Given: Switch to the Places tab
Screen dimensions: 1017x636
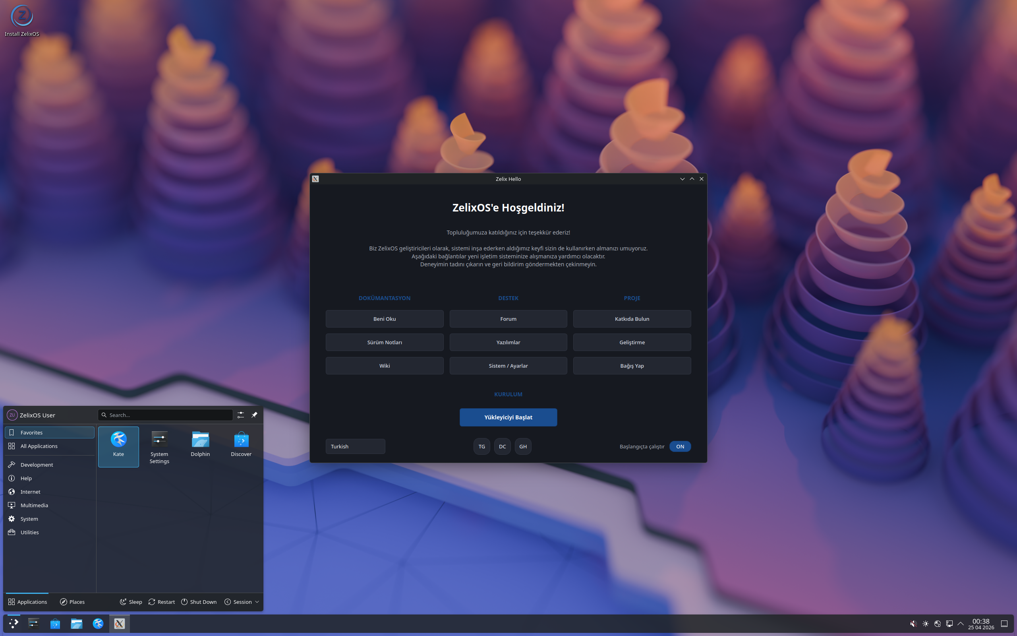Looking at the screenshot, I should [x=72, y=602].
